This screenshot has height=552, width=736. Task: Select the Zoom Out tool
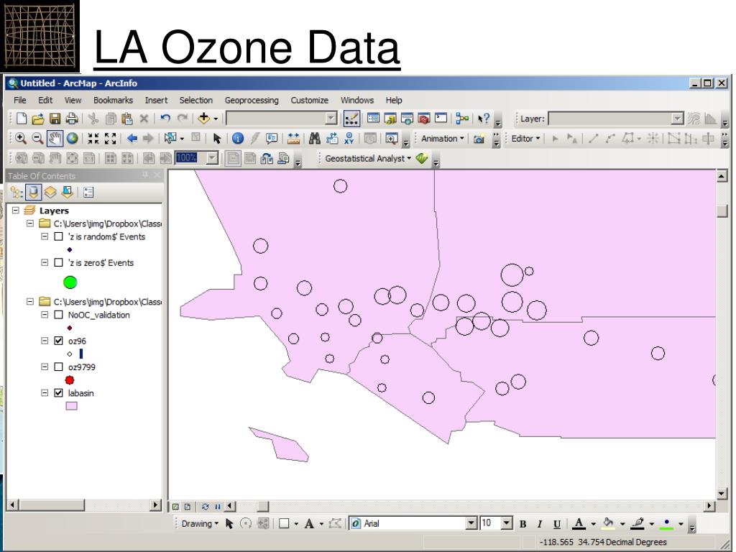[x=37, y=139]
